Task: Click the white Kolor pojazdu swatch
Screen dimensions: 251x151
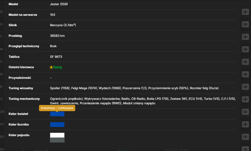Action: tap(57, 135)
